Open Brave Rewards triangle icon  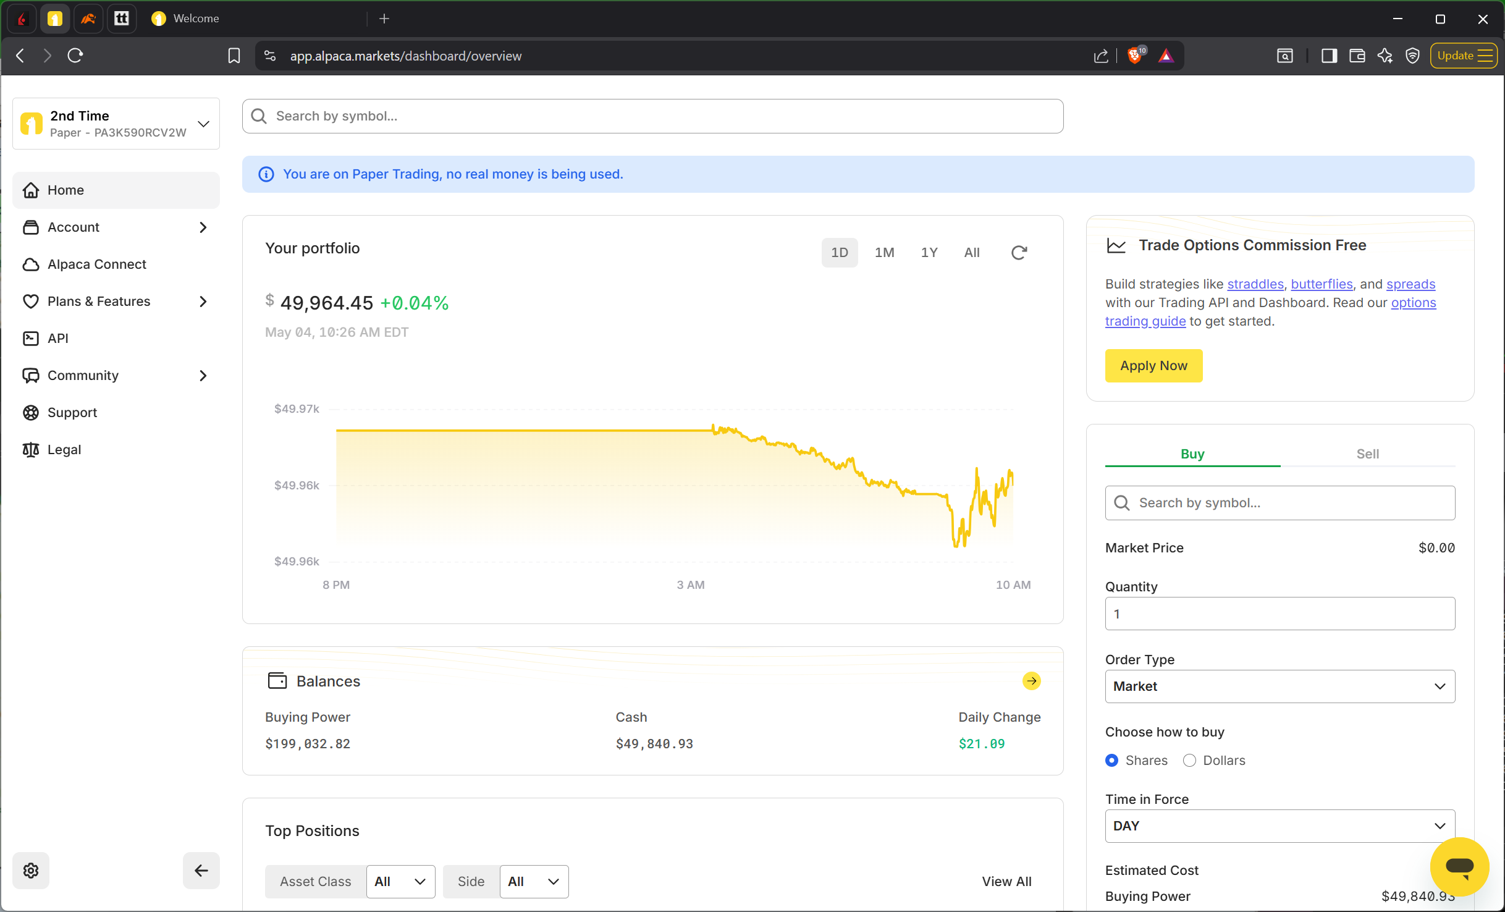[1166, 56]
